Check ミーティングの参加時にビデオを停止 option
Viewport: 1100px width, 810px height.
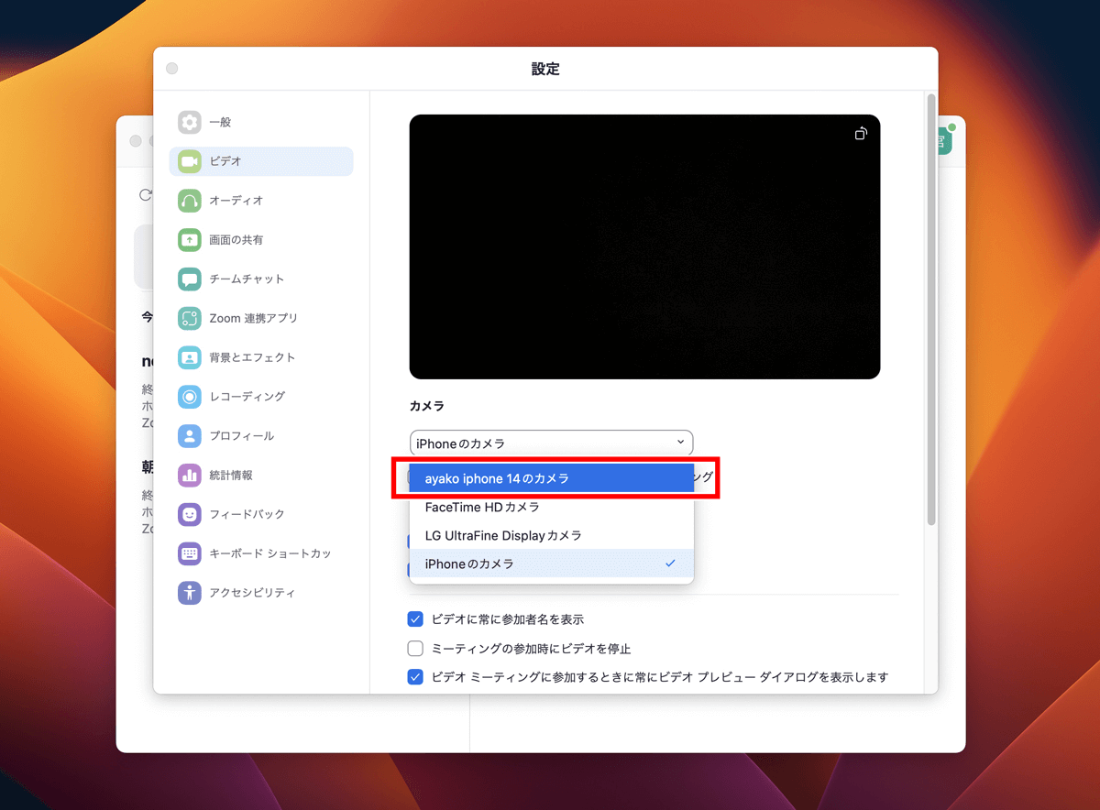[415, 649]
